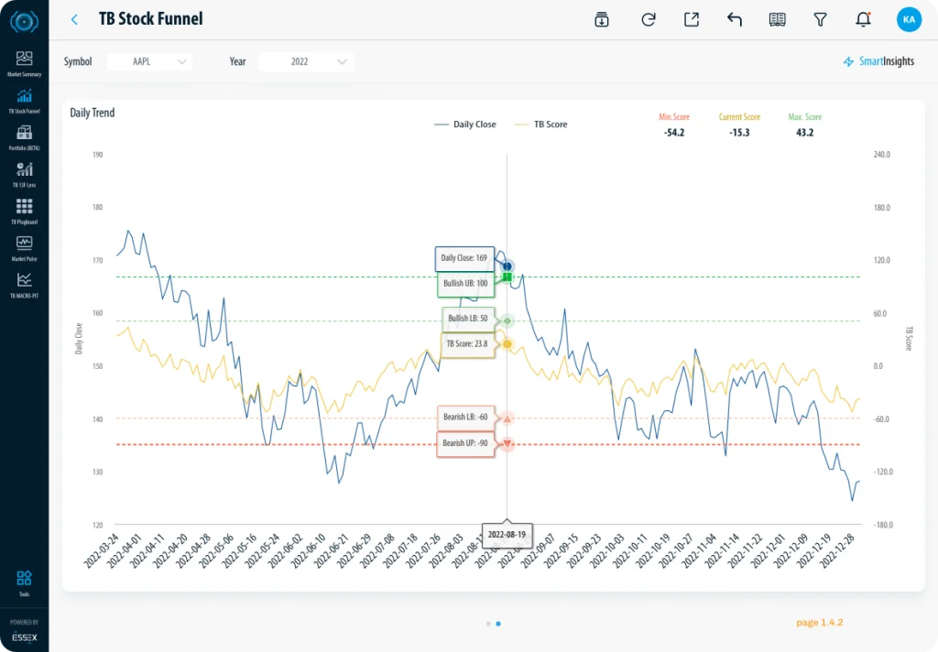Open notifications bell
The height and width of the screenshot is (652, 938).
click(863, 19)
